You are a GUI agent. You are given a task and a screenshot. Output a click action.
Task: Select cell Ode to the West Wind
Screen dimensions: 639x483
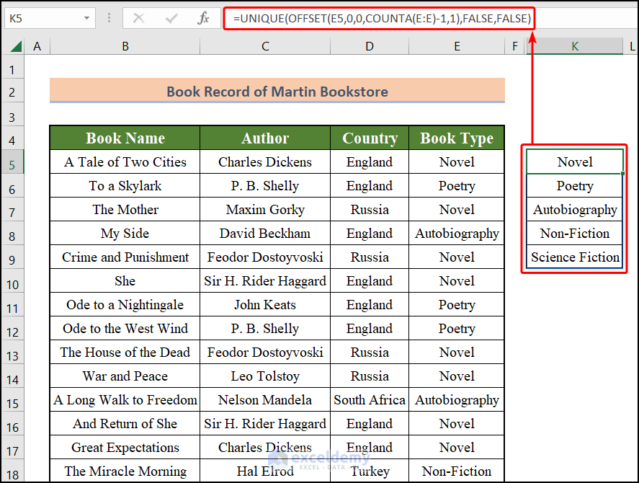click(x=125, y=329)
